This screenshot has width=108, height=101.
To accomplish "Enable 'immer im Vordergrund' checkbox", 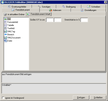I will (x=3, y=98).
